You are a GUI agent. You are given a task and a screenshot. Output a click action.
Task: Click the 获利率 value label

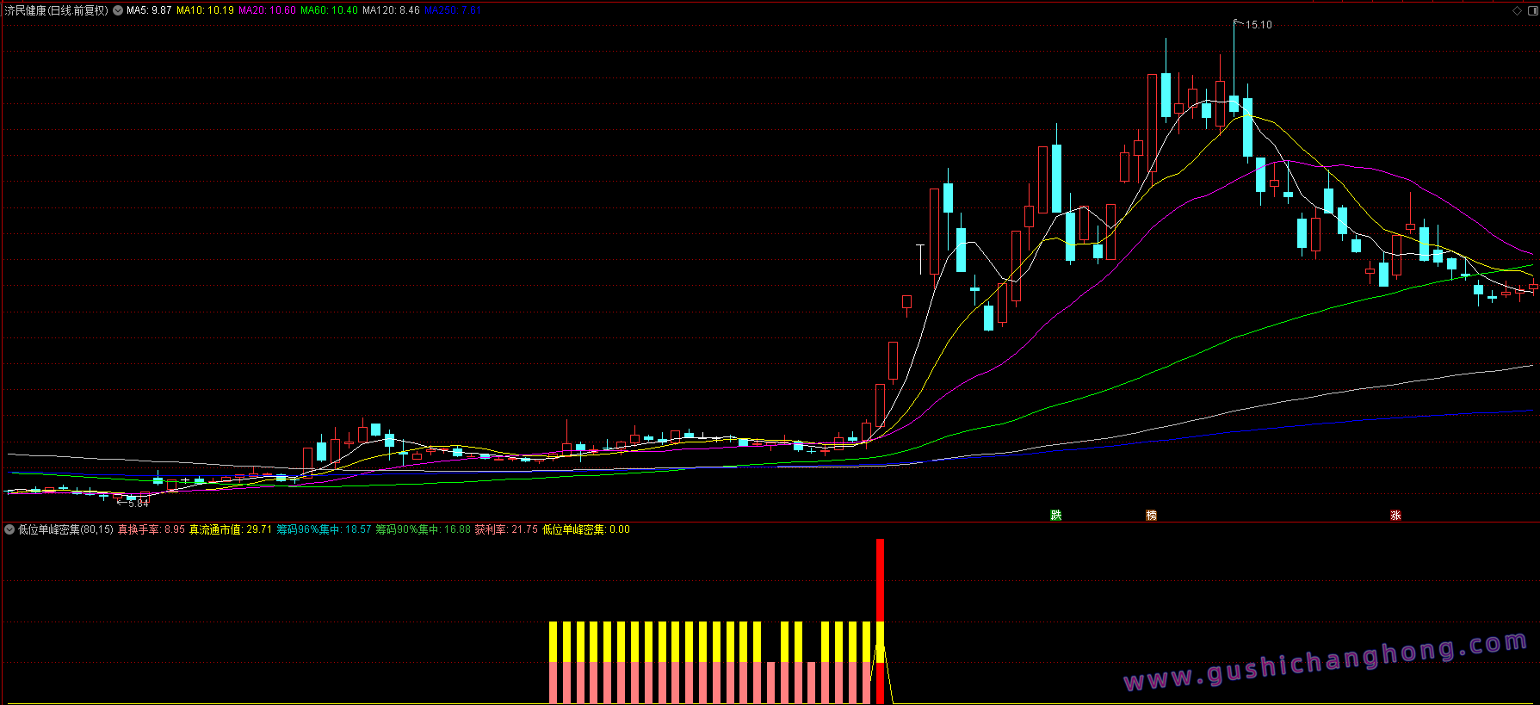tap(506, 529)
